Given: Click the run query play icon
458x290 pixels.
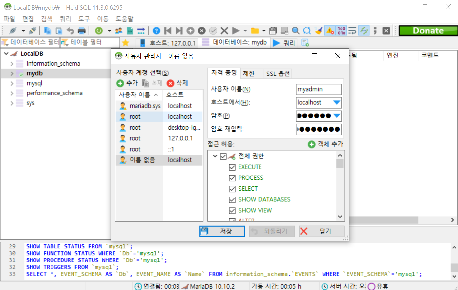Looking at the screenshot, I should [236, 31].
